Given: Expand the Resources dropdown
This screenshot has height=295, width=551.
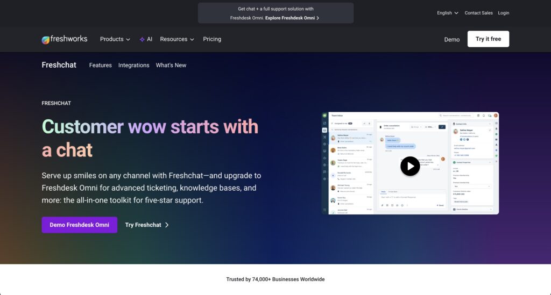Looking at the screenshot, I should [177, 39].
